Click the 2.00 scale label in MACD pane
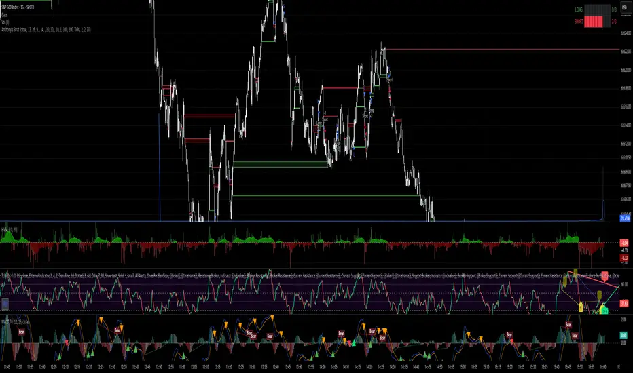 coord(623,319)
